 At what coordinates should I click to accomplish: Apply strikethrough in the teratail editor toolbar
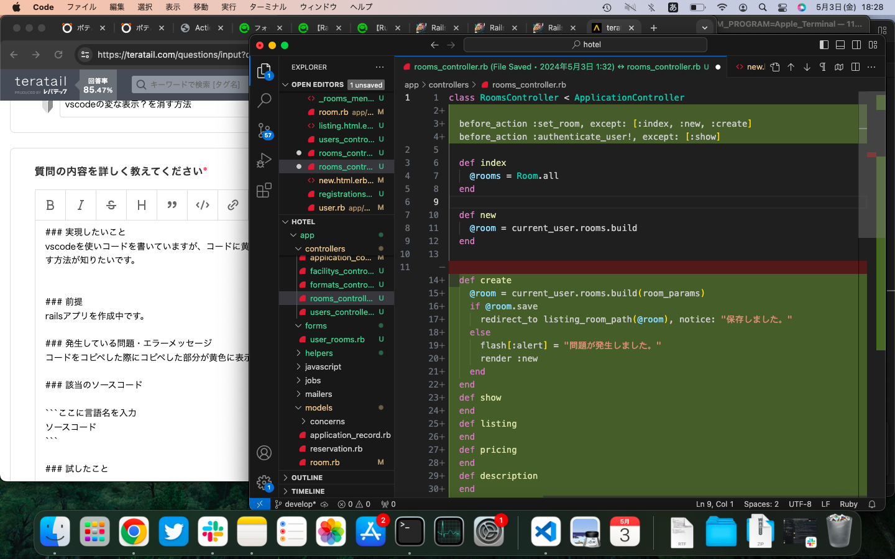coord(111,205)
